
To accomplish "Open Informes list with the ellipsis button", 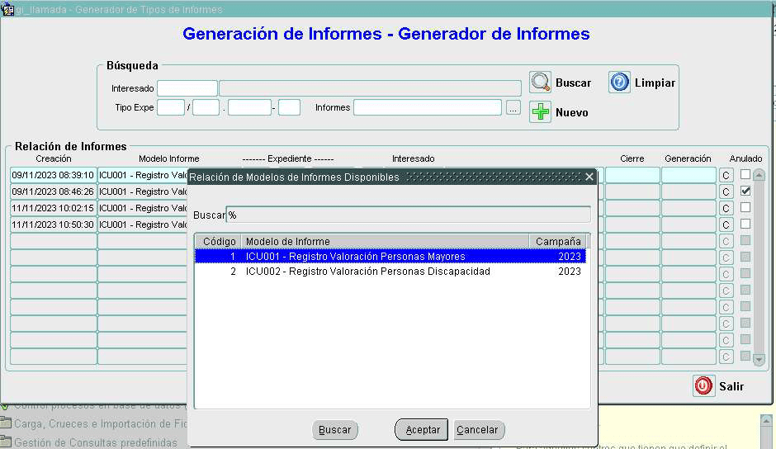I will pyautogui.click(x=513, y=107).
